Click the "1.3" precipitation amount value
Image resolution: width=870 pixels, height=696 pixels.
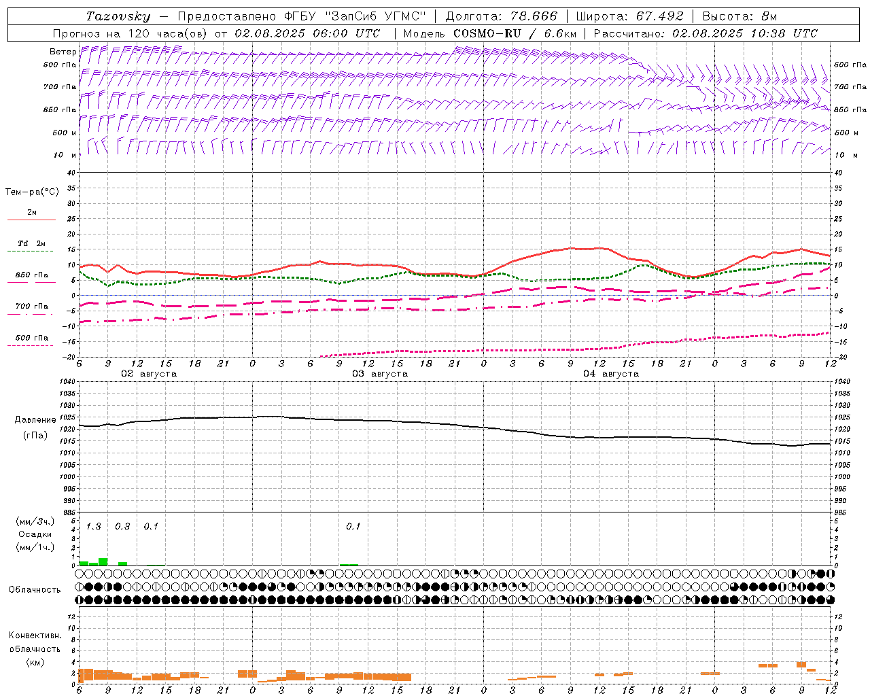(x=93, y=526)
